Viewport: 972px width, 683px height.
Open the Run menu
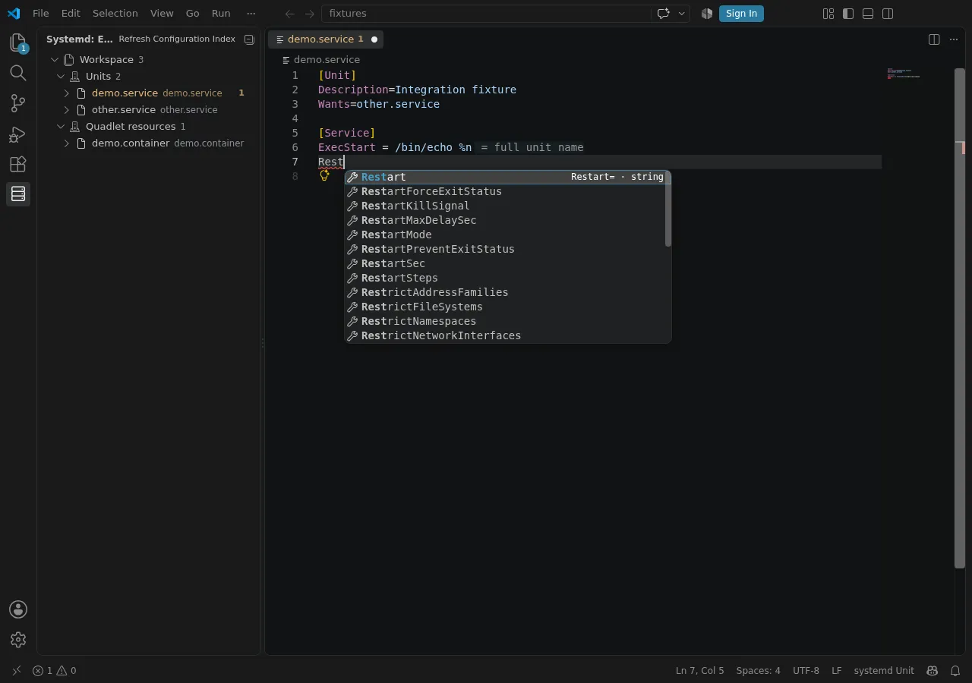click(221, 14)
